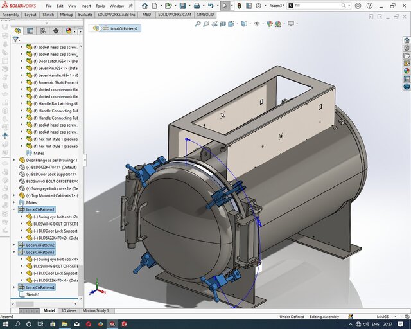Click the Zoom to Fit magnifier icon
Image resolution: width=411 pixels, height=329 pixels.
tap(198, 24)
